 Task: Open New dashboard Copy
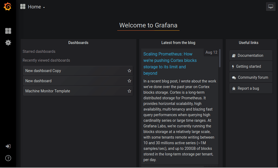tap(78, 71)
